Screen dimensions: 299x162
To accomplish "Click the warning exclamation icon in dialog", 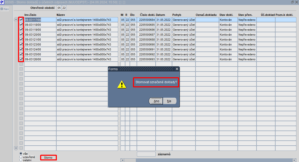I will 122,85.
